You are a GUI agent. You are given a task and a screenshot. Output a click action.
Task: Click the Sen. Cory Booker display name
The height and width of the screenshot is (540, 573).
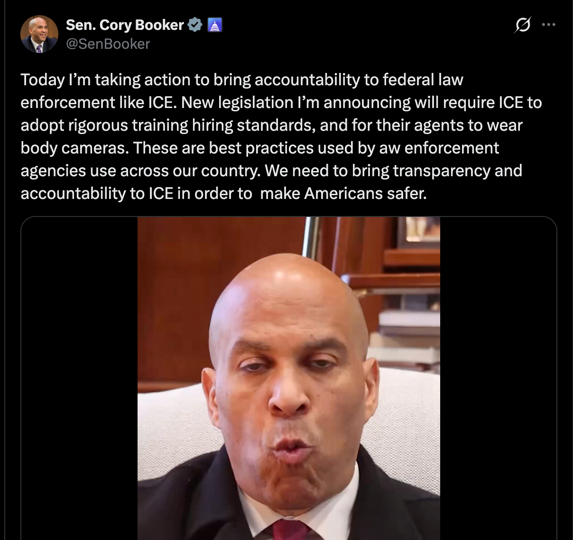[x=125, y=25]
